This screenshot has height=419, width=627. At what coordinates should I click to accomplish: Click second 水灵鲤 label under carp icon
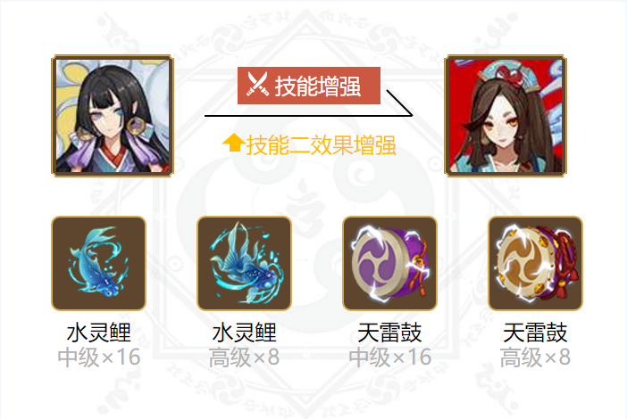click(245, 333)
